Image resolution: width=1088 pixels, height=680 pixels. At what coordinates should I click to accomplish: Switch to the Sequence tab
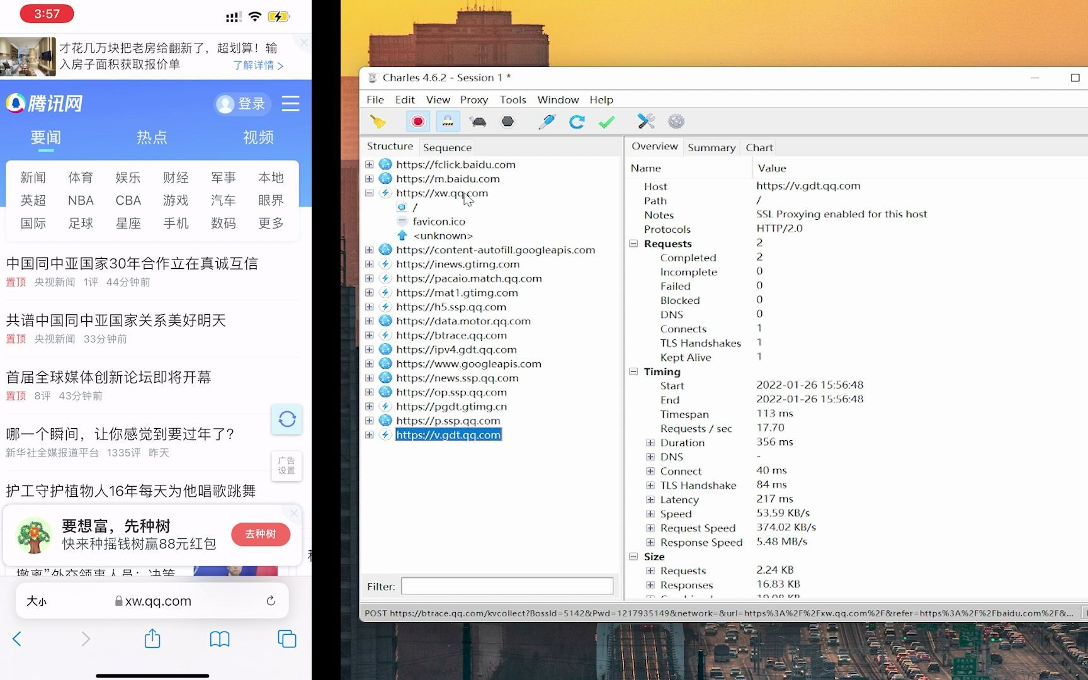tap(447, 147)
